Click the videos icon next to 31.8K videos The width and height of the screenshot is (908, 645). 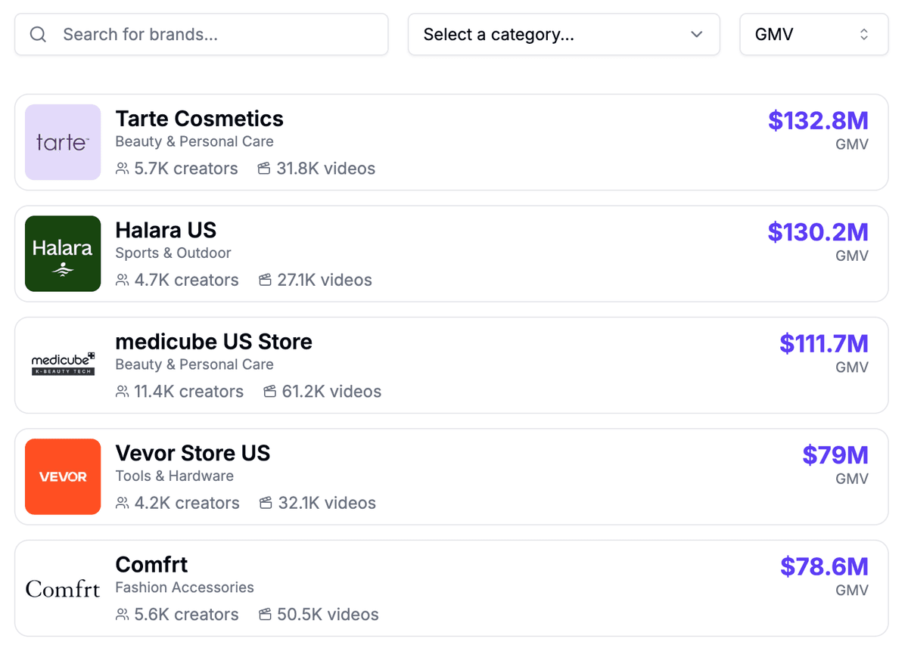(263, 169)
